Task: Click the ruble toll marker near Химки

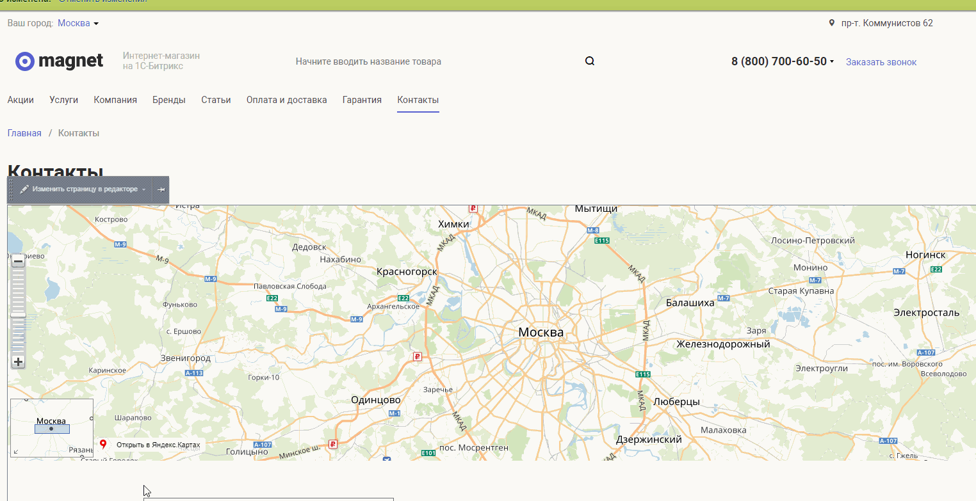Action: click(473, 208)
